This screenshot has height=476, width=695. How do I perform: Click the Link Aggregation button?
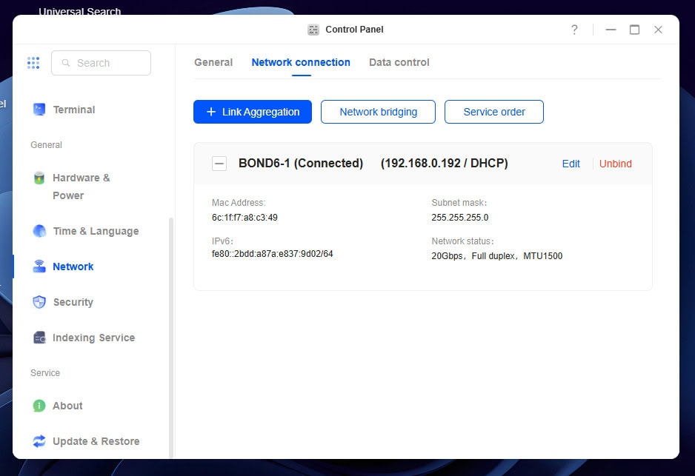pyautogui.click(x=253, y=112)
